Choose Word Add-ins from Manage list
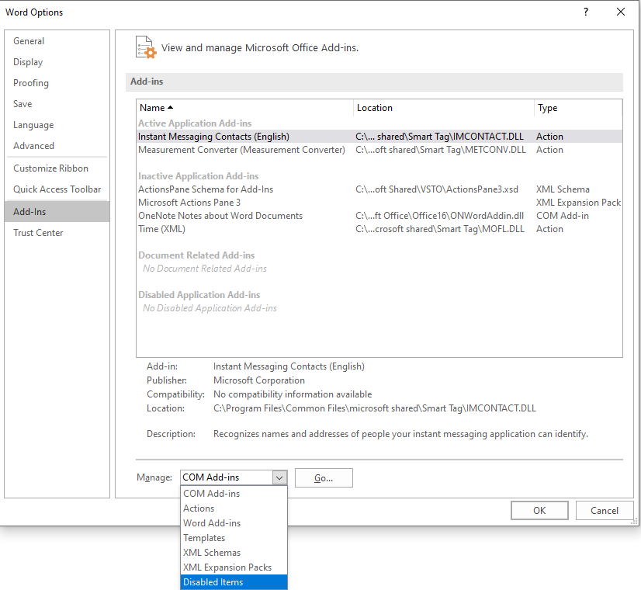This screenshot has height=590, width=641. coord(234,523)
